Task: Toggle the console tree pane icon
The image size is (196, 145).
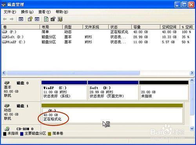Action: (21, 19)
